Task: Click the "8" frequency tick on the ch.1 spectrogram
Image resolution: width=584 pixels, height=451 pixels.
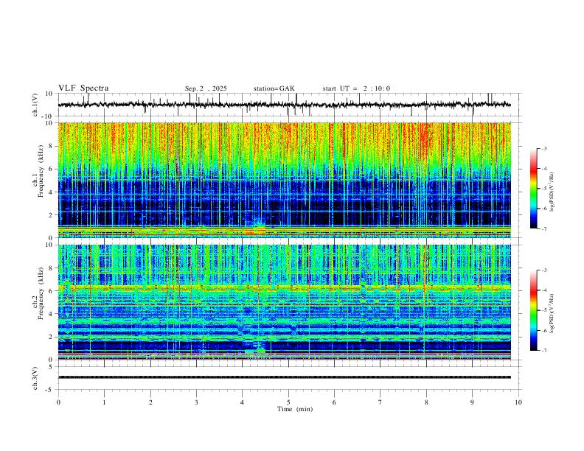Action: tap(52, 146)
